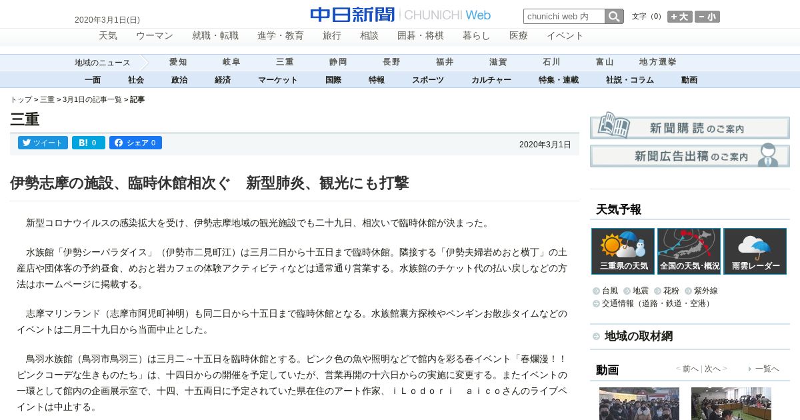Open イベント in top navigation

pyautogui.click(x=565, y=36)
